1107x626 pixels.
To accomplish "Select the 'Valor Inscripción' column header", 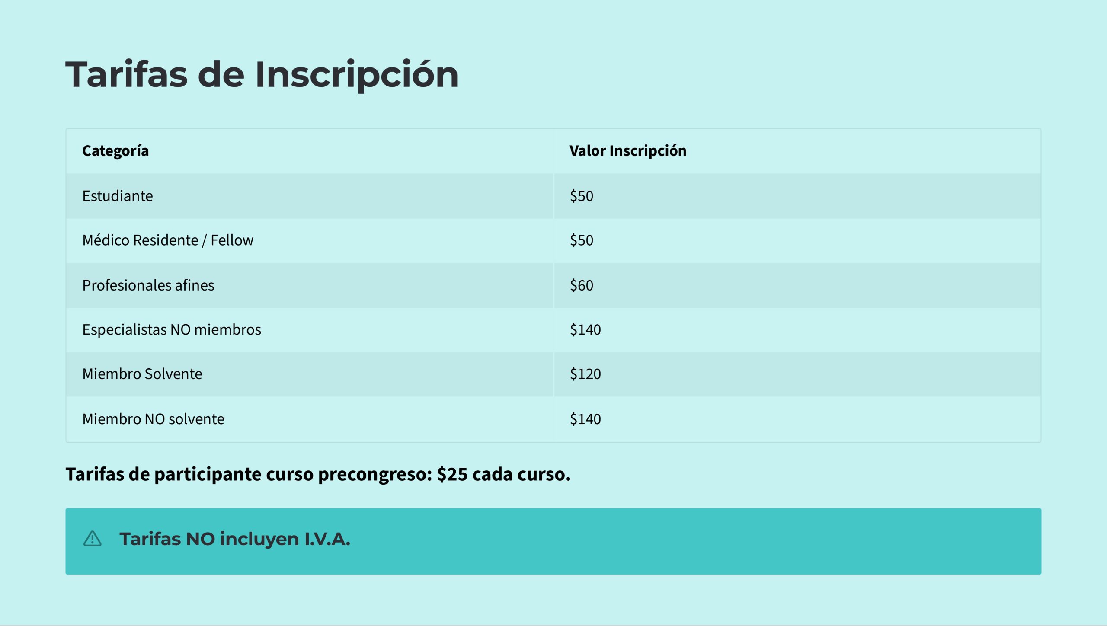I will [627, 151].
